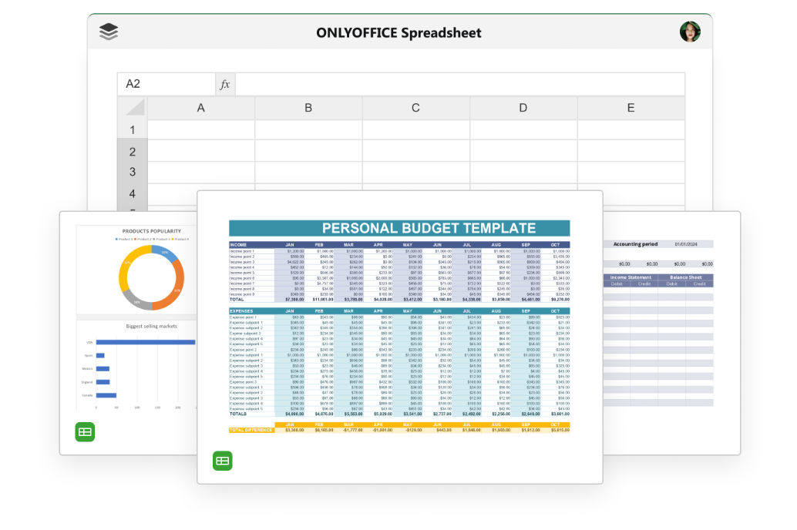The image size is (797, 530).
Task: Open the user profile avatar
Action: click(x=690, y=32)
